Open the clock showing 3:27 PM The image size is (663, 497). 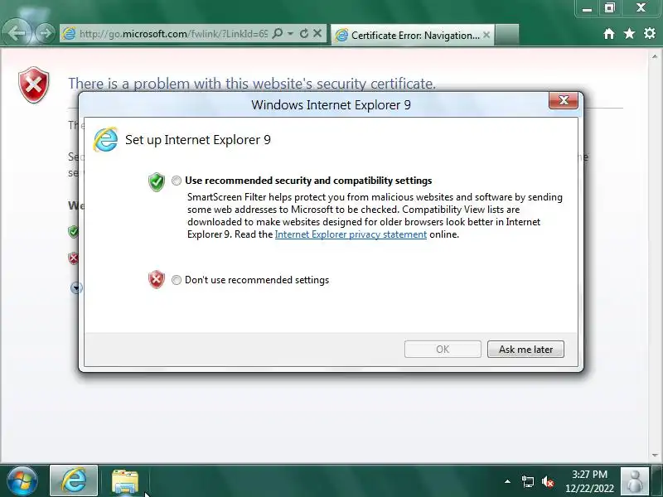[589, 481]
